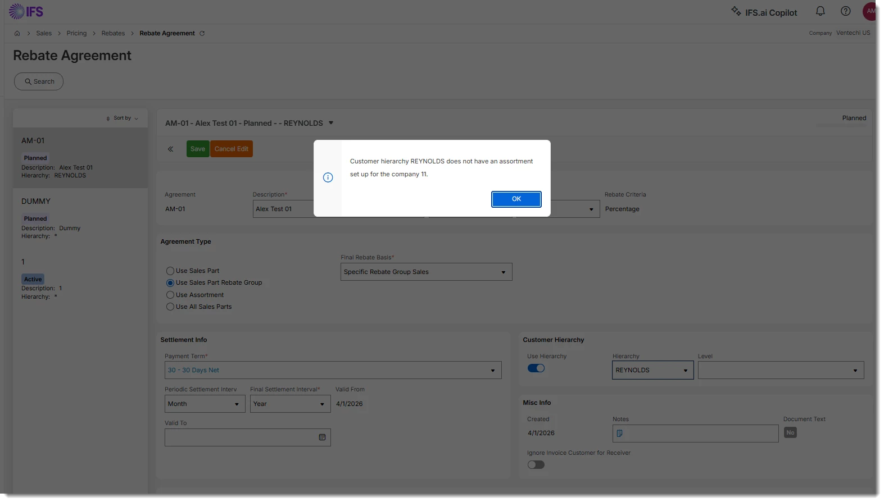Click the Sort by control

pyautogui.click(x=123, y=118)
